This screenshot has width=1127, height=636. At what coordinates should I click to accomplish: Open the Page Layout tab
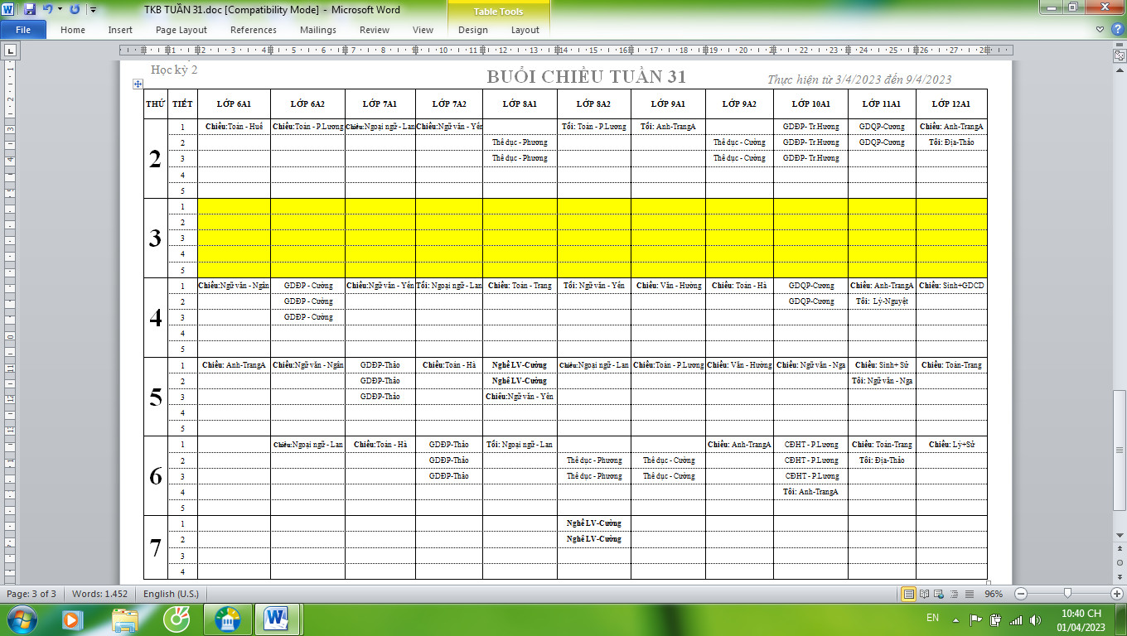[x=181, y=30]
